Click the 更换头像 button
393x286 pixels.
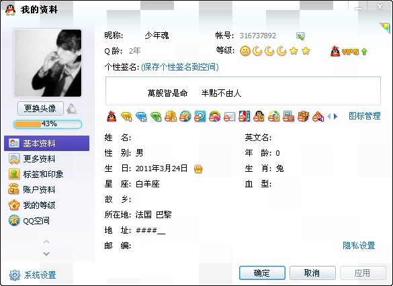tap(40, 109)
